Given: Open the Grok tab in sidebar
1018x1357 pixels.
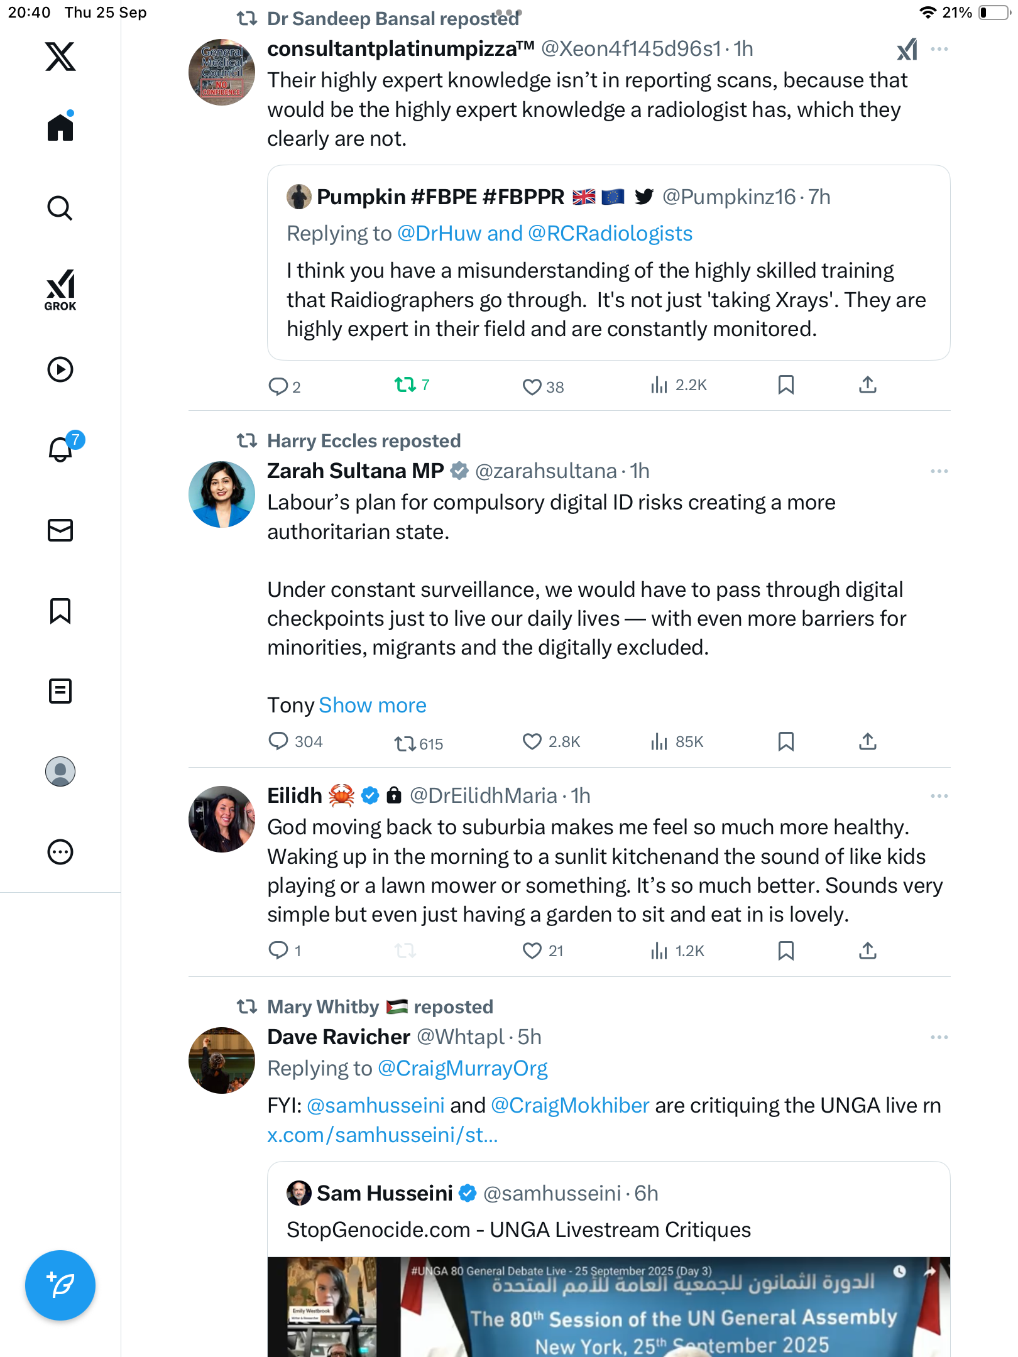Looking at the screenshot, I should 60,290.
